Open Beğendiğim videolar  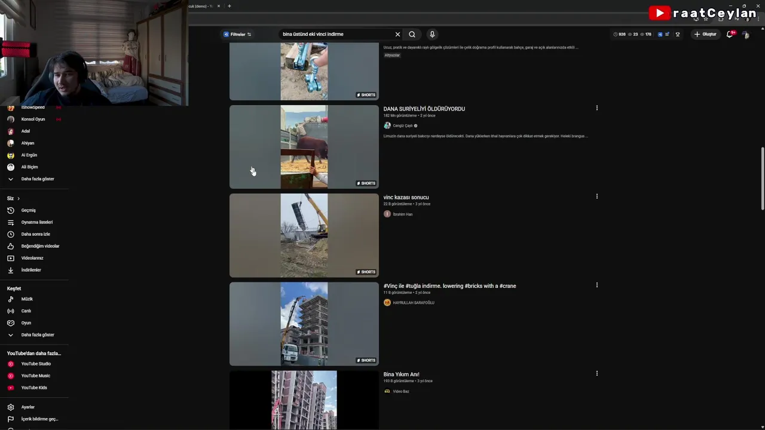click(x=40, y=246)
